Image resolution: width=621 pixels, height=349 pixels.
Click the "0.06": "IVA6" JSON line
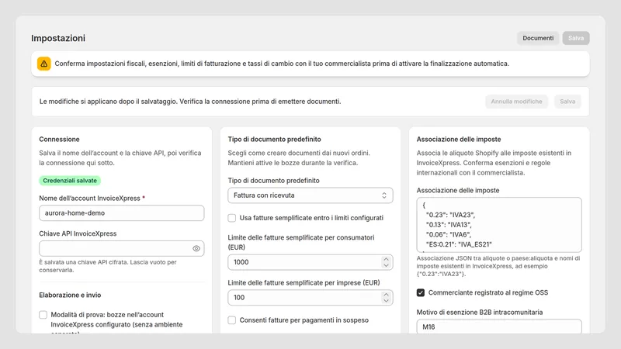(449, 235)
